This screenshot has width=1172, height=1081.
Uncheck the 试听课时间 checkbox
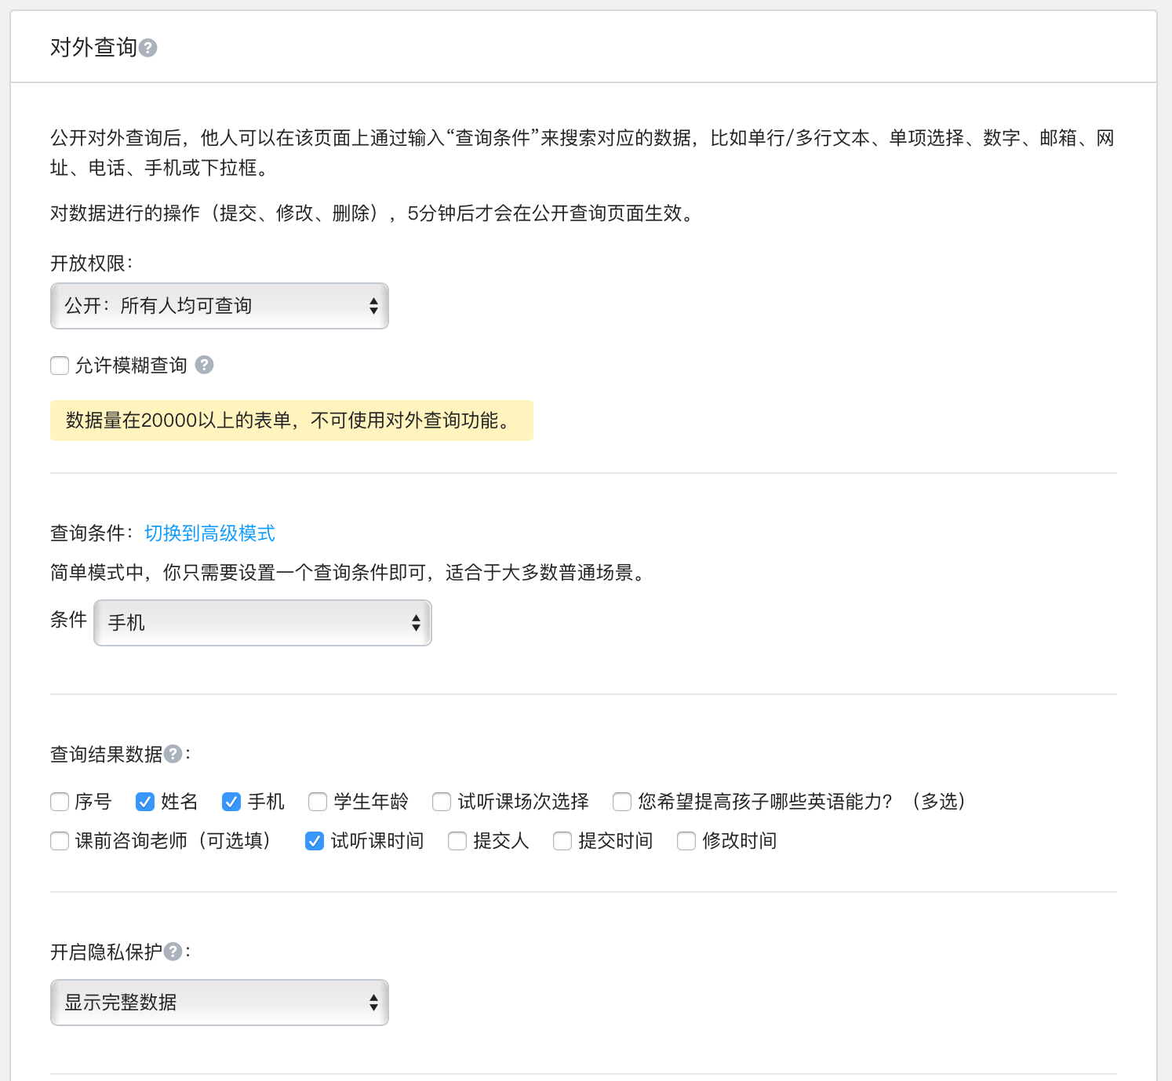315,841
